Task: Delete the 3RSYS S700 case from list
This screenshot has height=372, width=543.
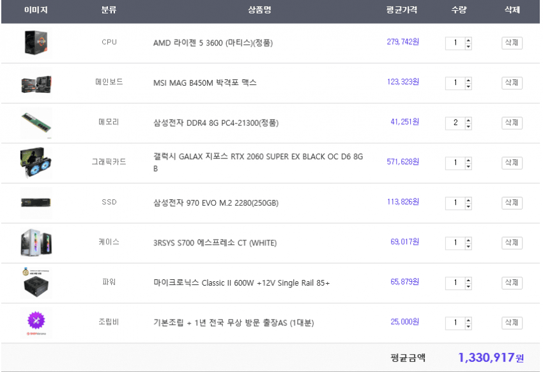Action: click(512, 243)
